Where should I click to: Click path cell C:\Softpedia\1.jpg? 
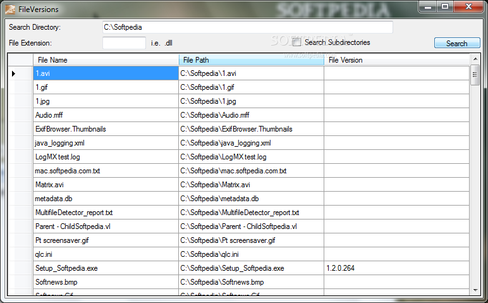point(251,101)
